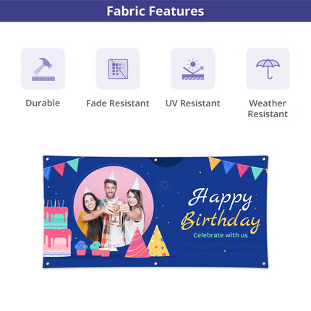Viewport: 311px width, 311px height.
Task: Click the blue frosted cupcake graphic
Action: coord(81,248)
